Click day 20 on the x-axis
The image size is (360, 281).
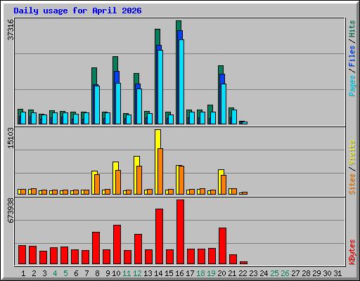pos(221,273)
